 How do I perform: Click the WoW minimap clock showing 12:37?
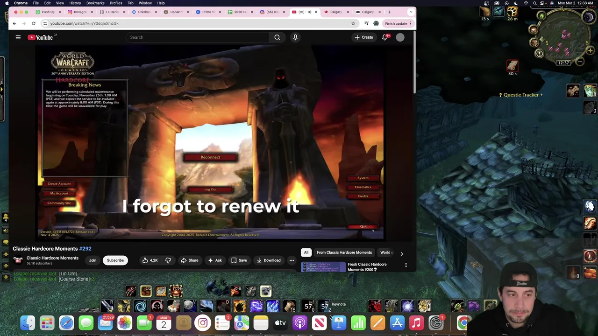(564, 63)
